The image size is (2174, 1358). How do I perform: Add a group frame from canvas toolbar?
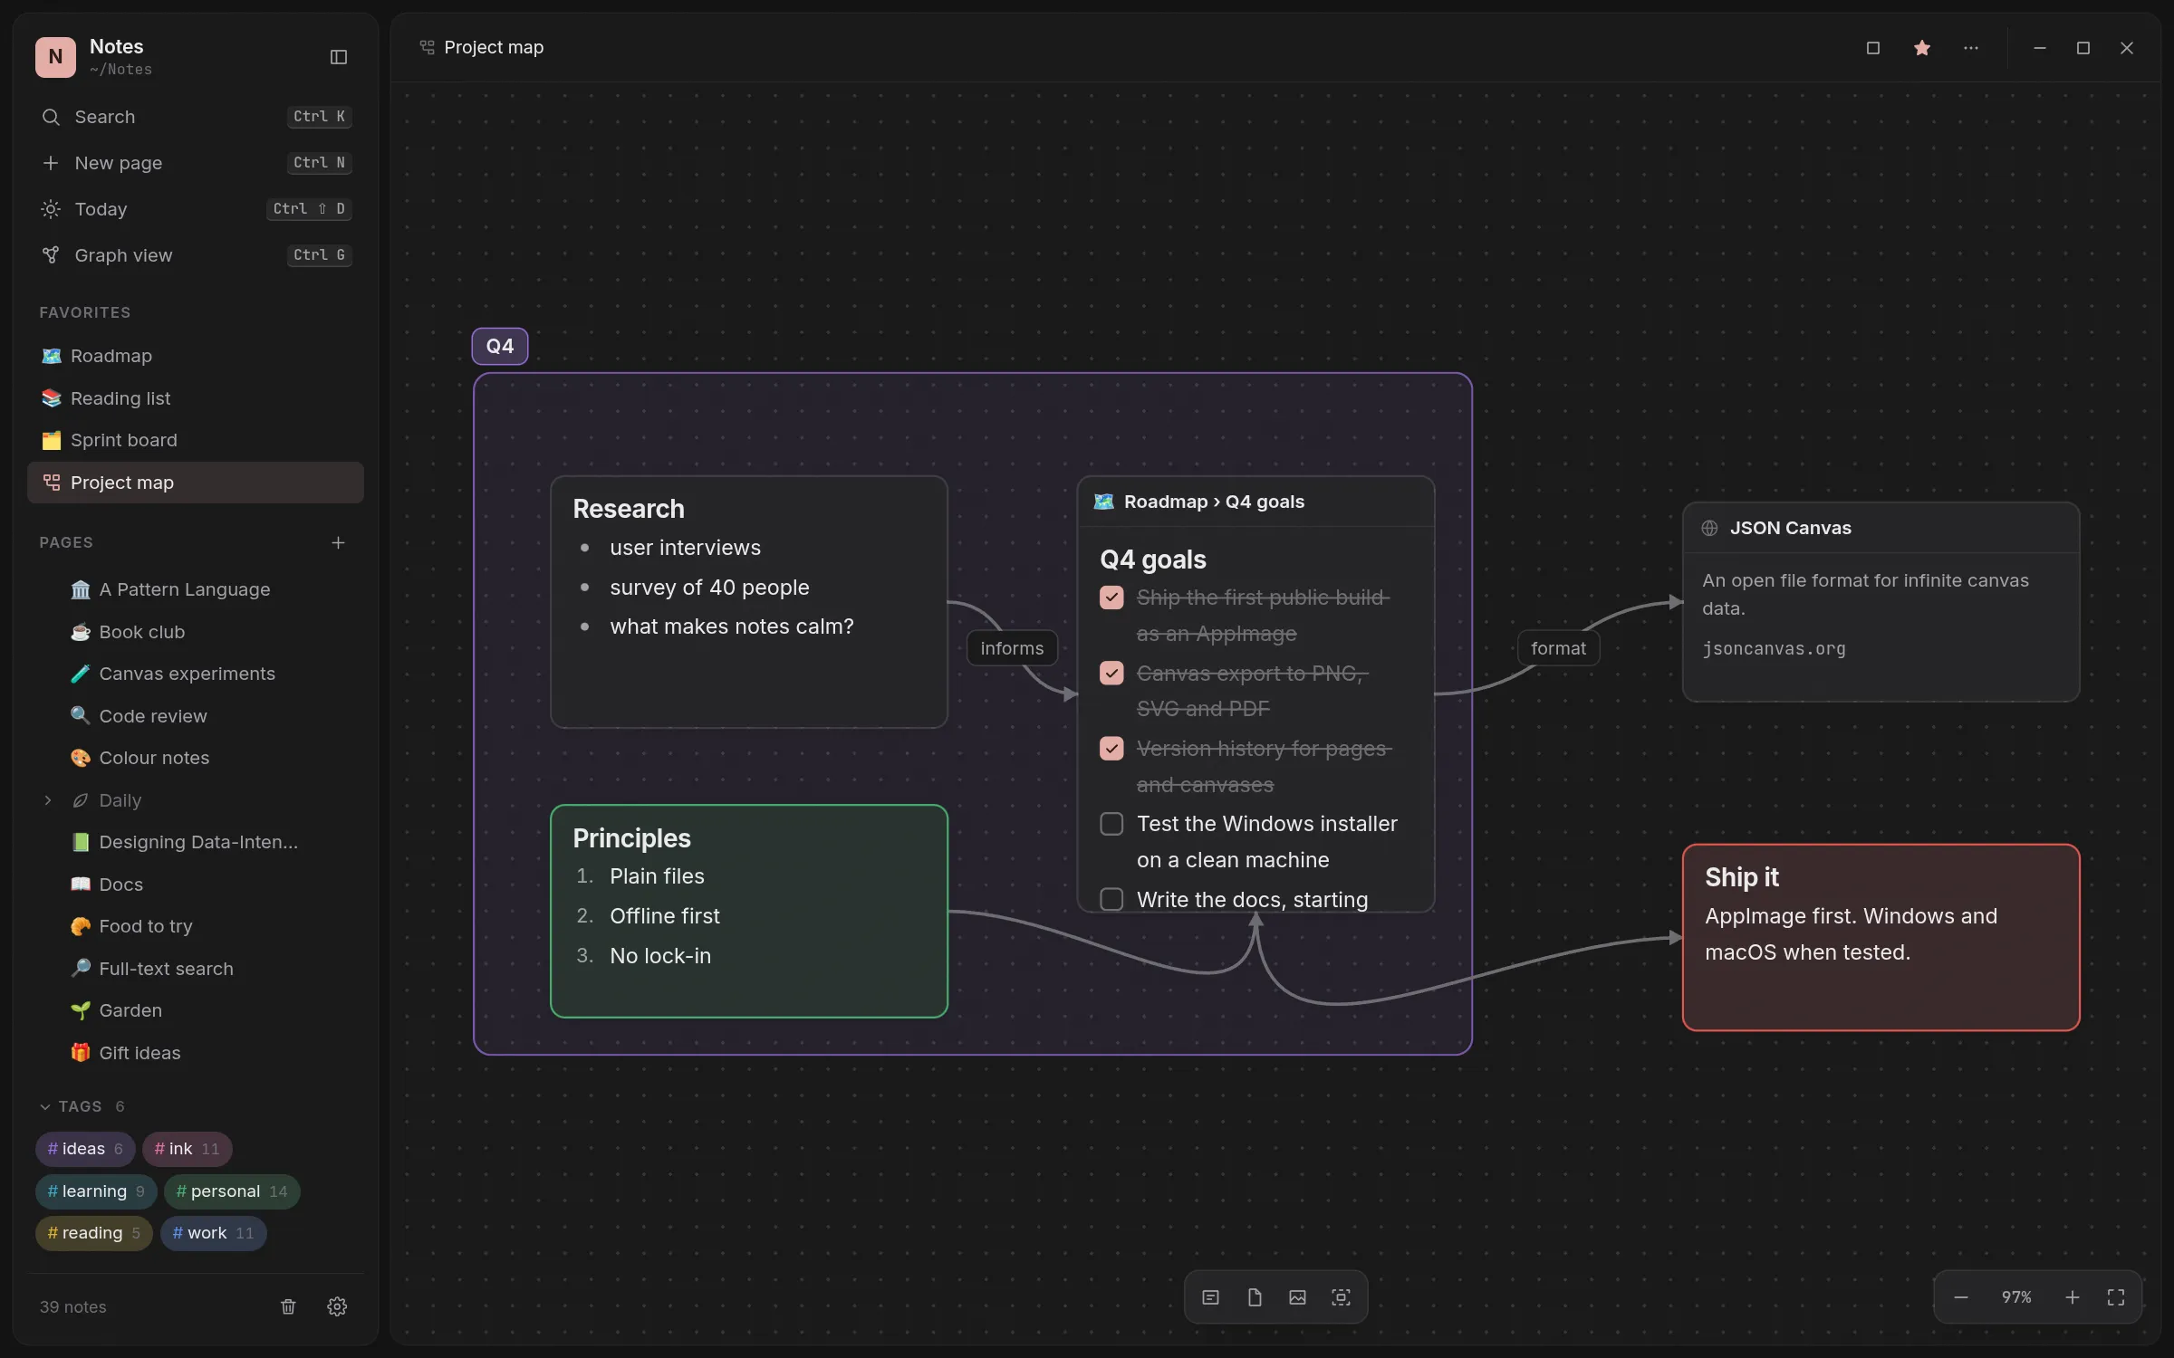coord(1341,1297)
